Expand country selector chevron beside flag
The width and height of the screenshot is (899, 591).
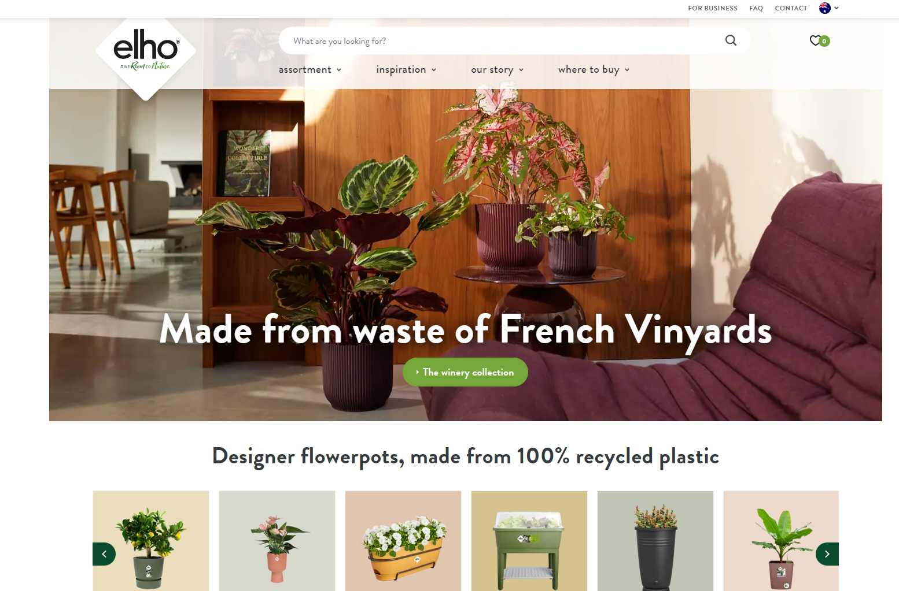[837, 8]
